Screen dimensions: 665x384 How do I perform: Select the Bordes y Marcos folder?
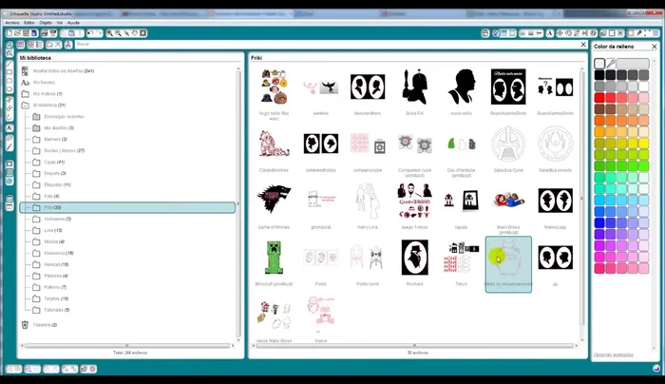[x=65, y=150]
